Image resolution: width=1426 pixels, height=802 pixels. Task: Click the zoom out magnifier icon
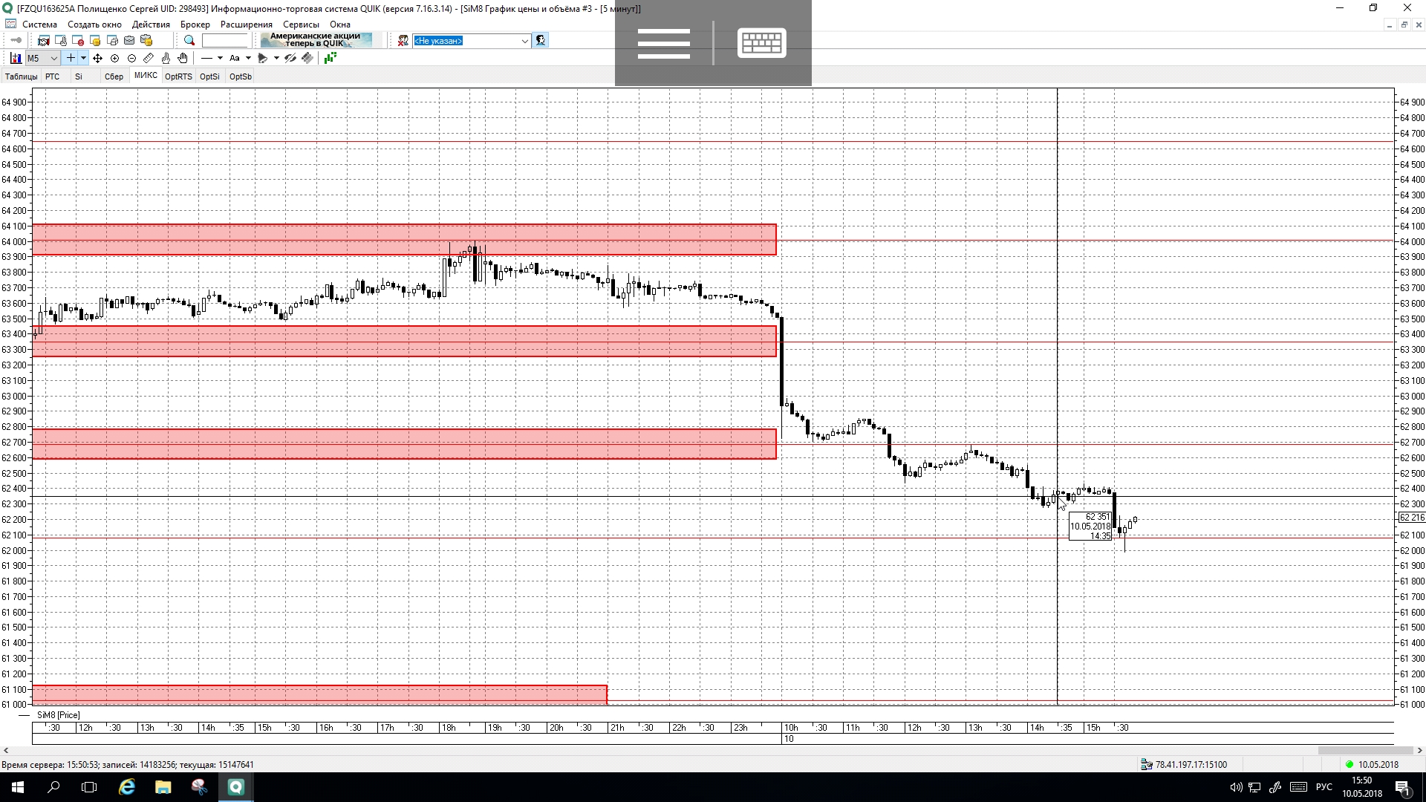131,58
